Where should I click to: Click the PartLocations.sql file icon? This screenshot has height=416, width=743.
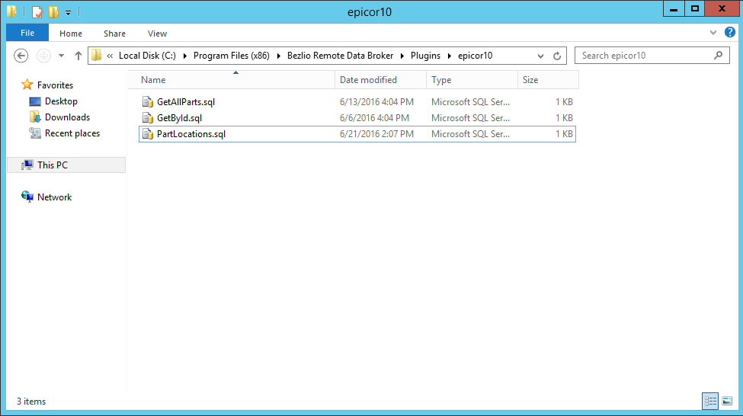148,134
